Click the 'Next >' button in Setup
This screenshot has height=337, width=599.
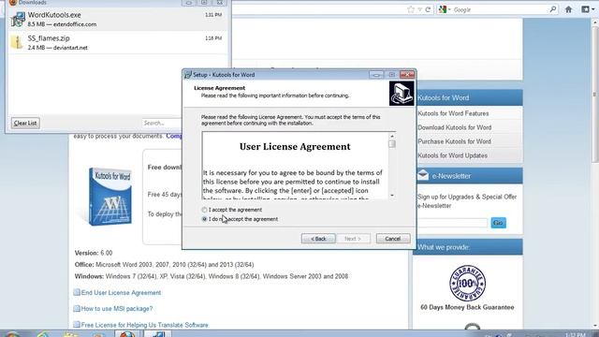[353, 239]
